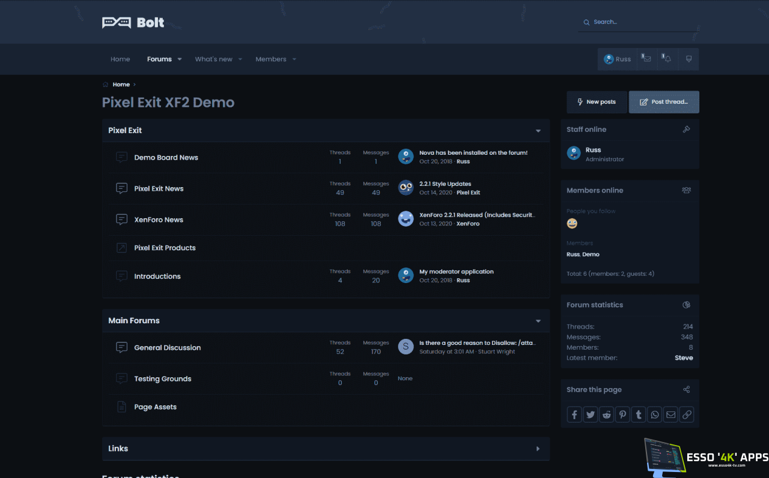
Task: Click the Pinterest share icon
Action: pos(622,414)
